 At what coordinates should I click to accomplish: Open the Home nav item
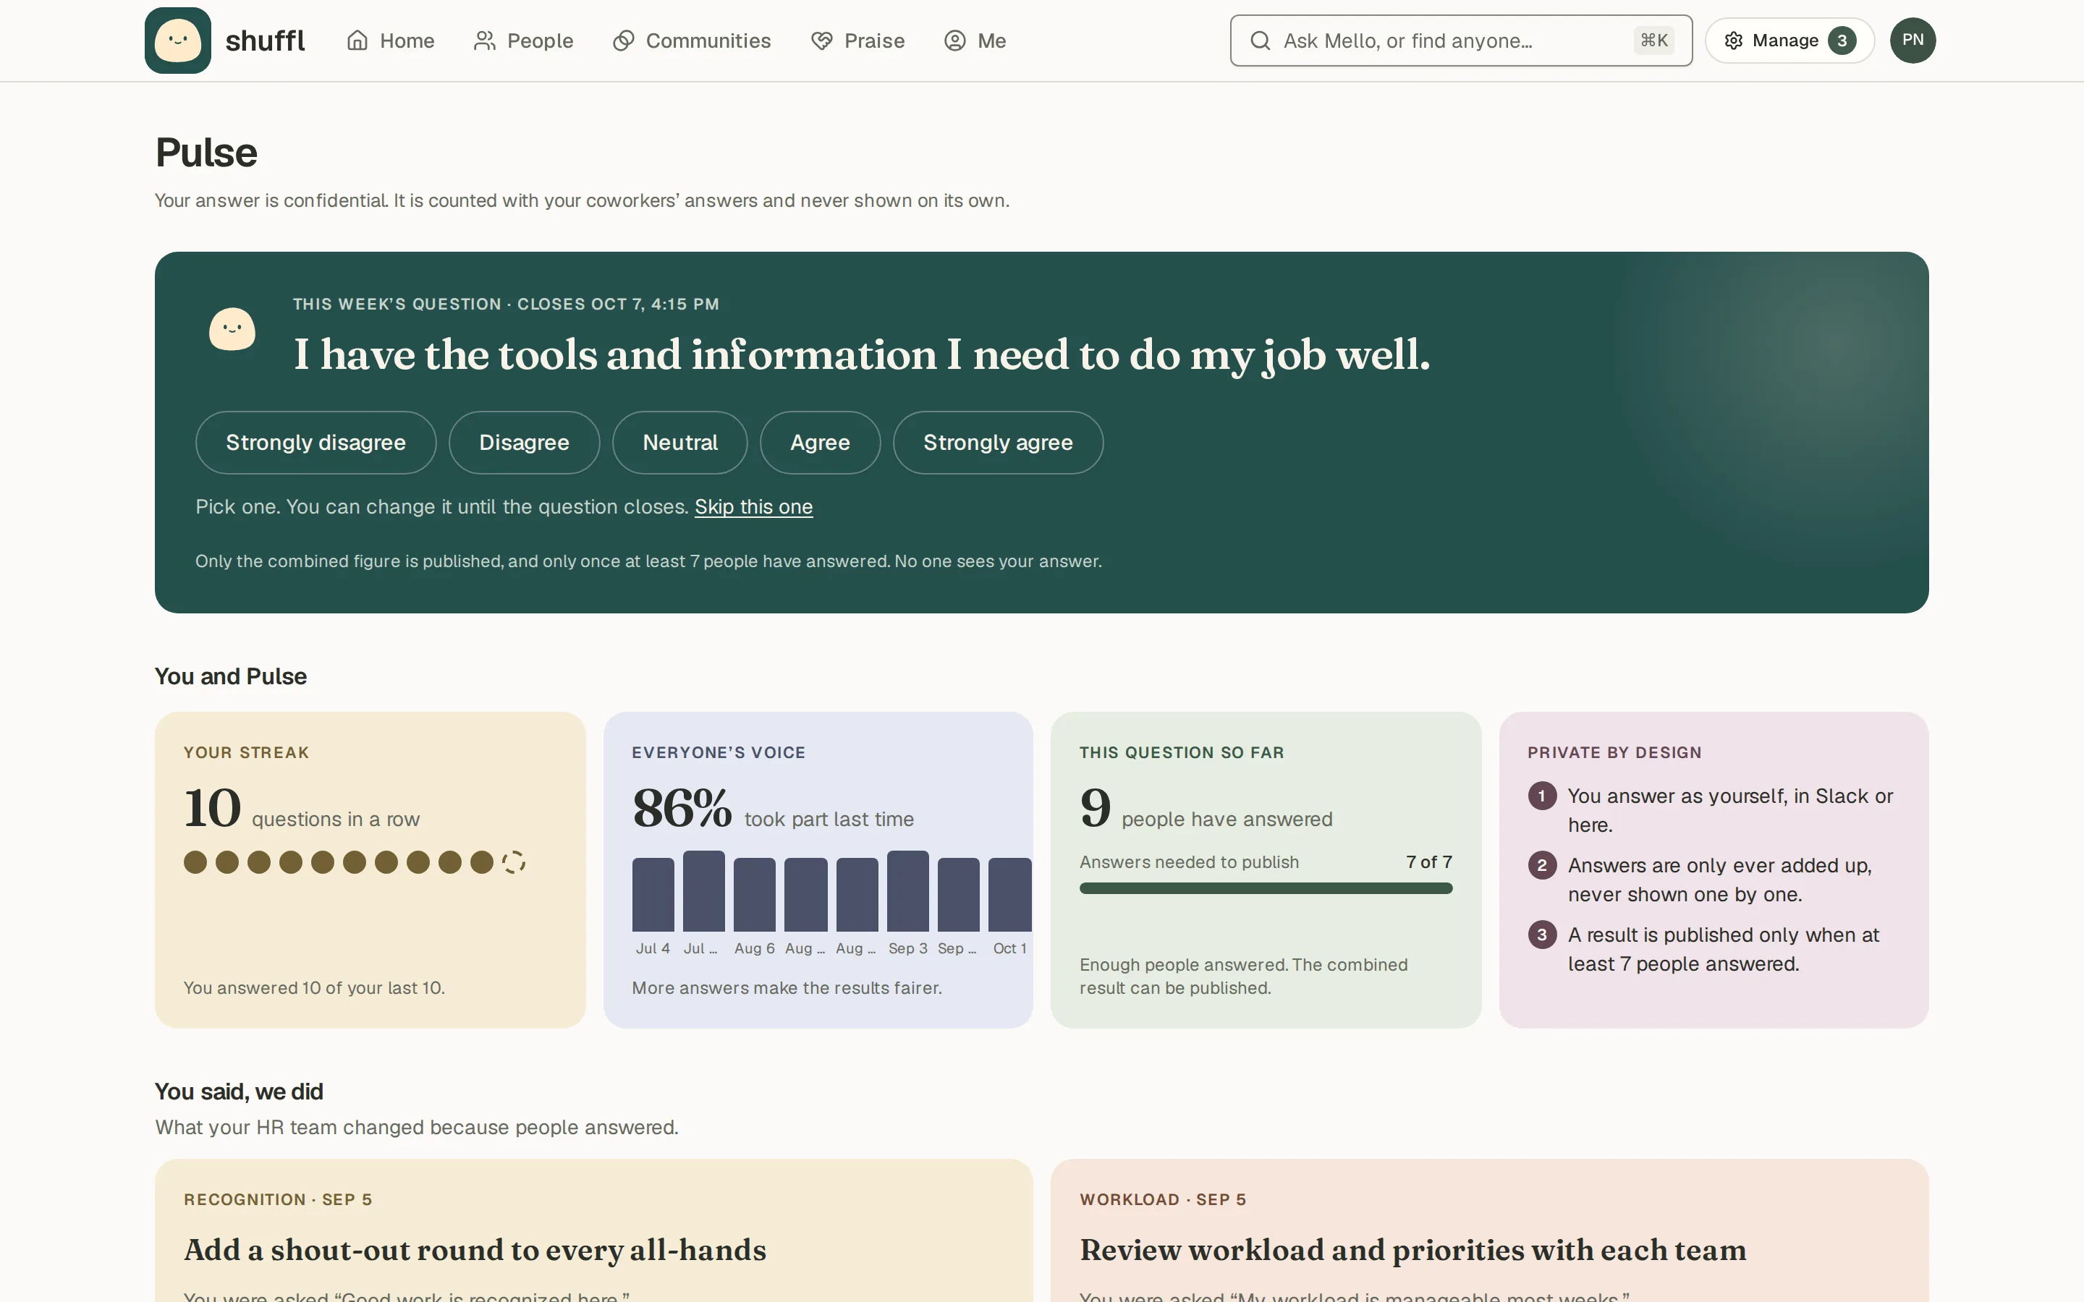(x=390, y=41)
